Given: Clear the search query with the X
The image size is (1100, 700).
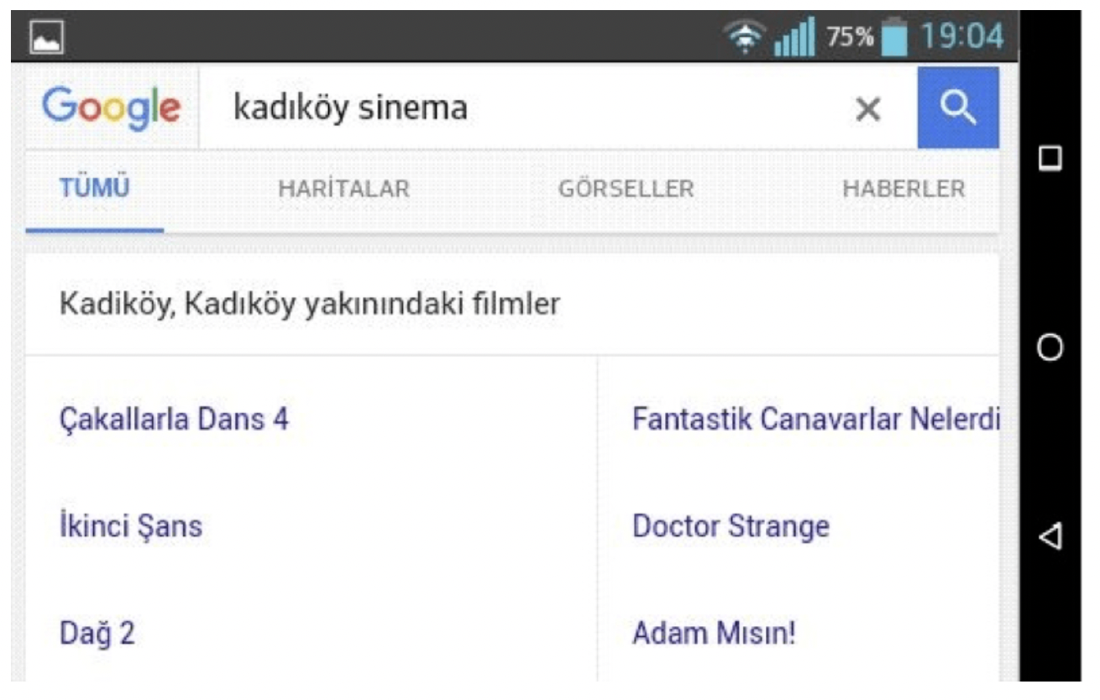Looking at the screenshot, I should tap(867, 109).
